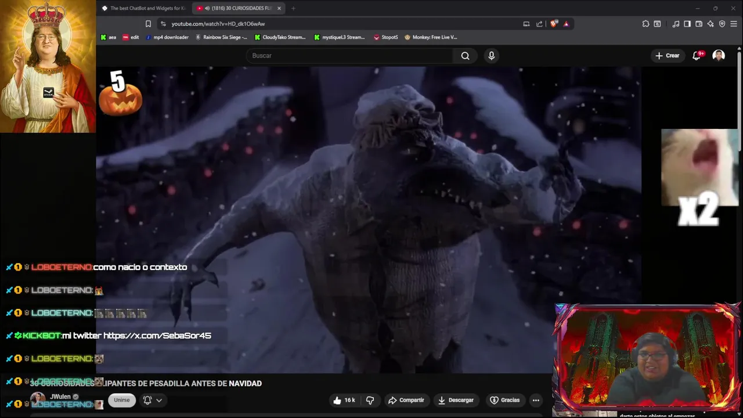View site information icon beside URL

pos(163,24)
